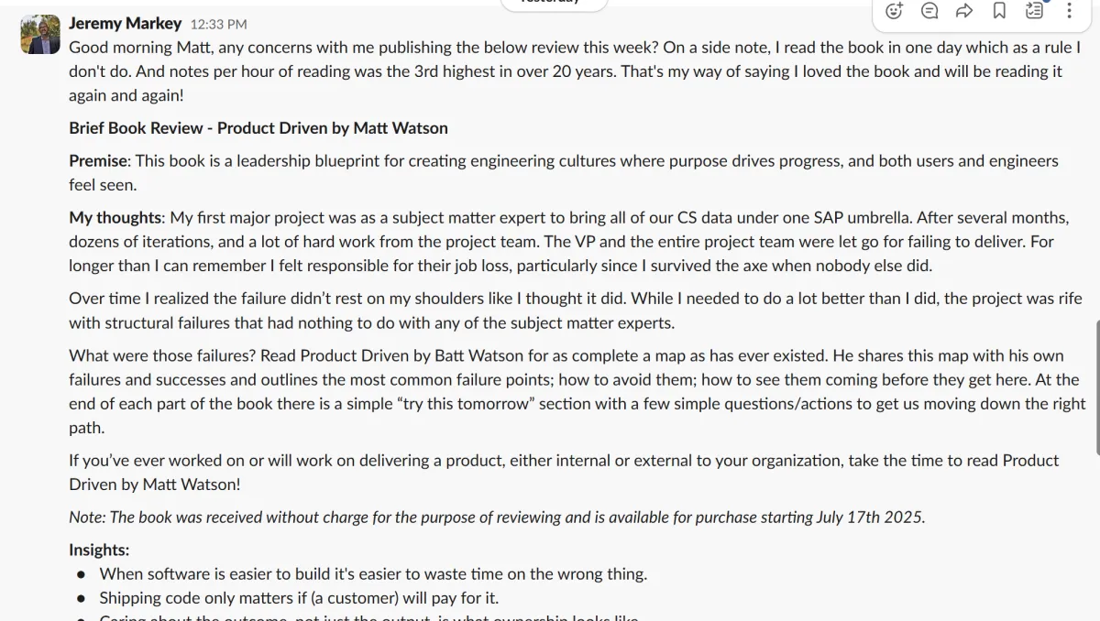Click the Jeremy Markey sender name
1100x621 pixels.
[x=125, y=24]
